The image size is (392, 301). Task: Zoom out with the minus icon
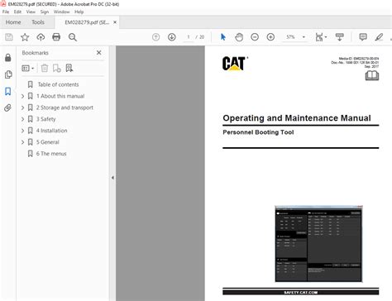(255, 37)
